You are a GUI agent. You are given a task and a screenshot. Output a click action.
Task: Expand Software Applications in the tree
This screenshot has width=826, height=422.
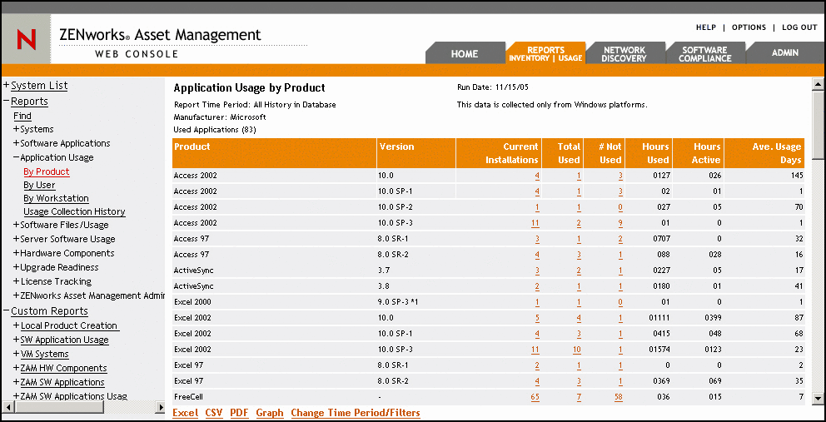point(17,143)
